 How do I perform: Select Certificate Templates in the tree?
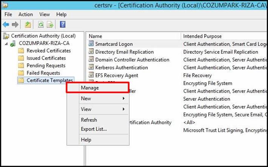pos(50,80)
